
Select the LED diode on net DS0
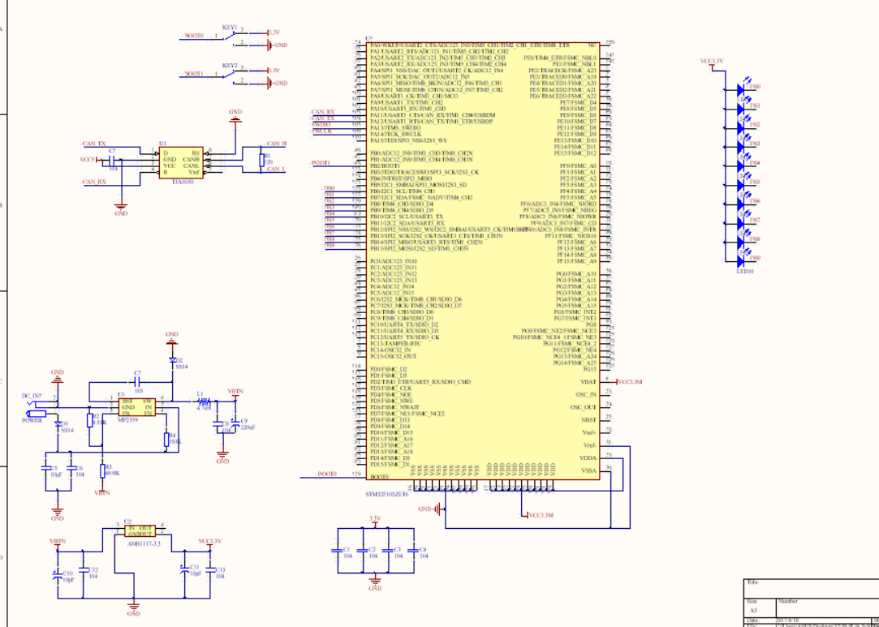click(x=742, y=88)
